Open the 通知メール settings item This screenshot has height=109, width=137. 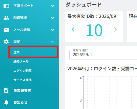coord(21,61)
